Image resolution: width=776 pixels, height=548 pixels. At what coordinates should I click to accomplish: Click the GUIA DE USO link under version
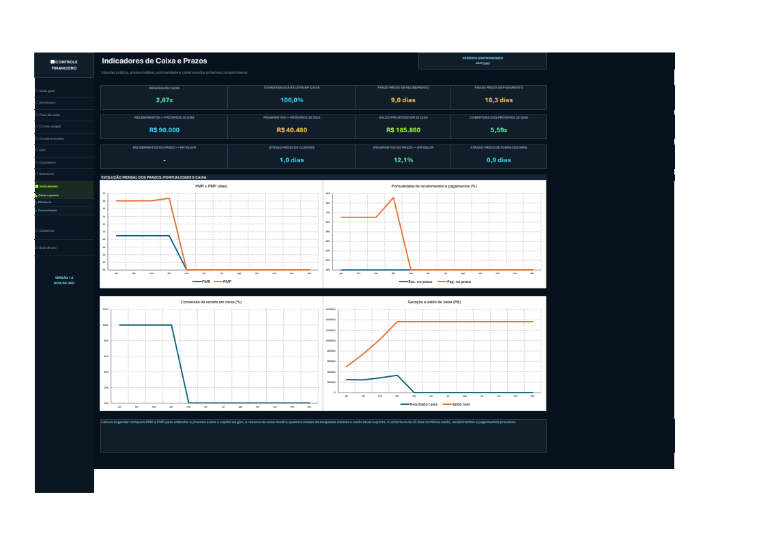point(64,283)
